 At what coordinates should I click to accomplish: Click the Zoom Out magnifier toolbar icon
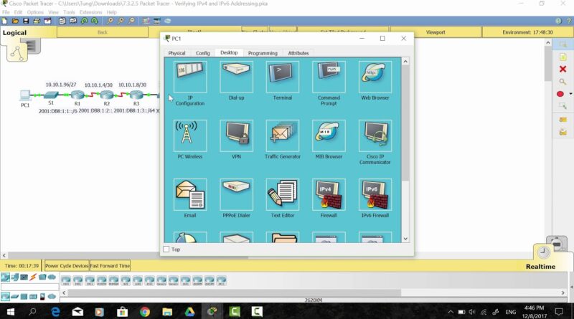click(x=132, y=22)
